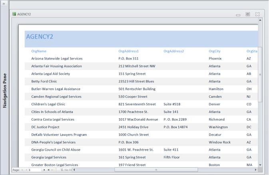Minimize the AGENCY2 report window
This screenshot has width=269, height=175.
pos(238,15)
